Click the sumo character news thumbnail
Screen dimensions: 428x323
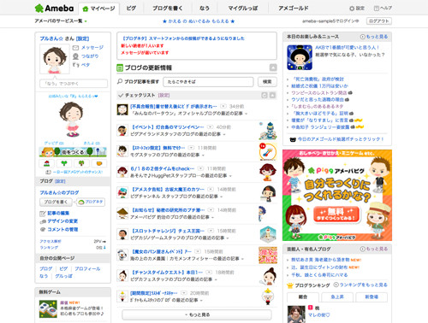pyautogui.click(x=300, y=57)
